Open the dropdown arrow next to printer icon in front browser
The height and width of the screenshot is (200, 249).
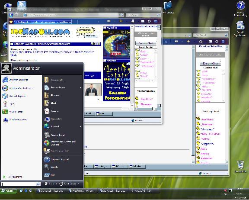(x=138, y=21)
